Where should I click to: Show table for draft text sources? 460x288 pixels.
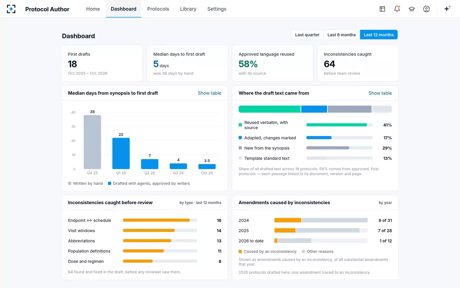coord(380,93)
